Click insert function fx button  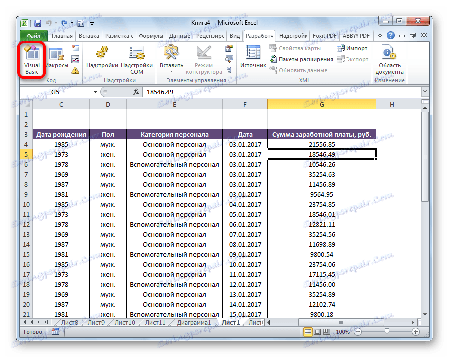(x=136, y=92)
